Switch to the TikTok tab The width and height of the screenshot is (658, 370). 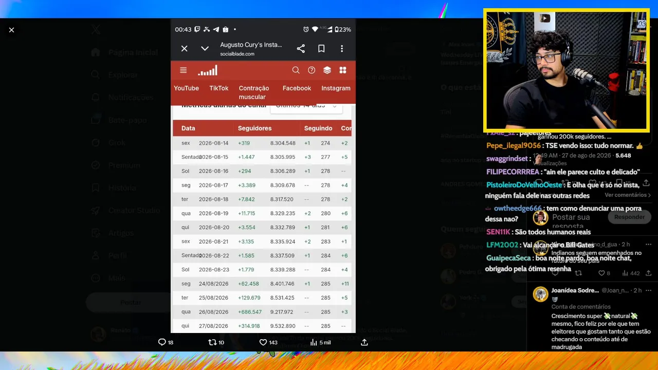pos(219,88)
